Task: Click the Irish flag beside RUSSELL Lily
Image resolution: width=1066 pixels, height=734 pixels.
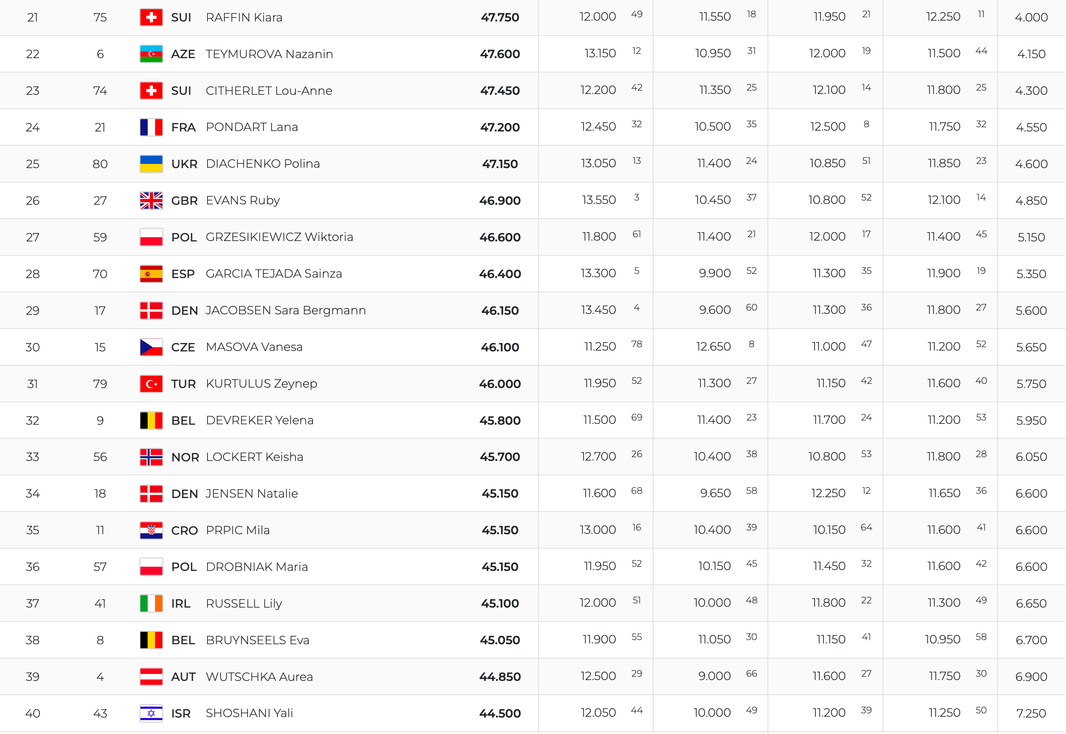Action: [x=151, y=603]
